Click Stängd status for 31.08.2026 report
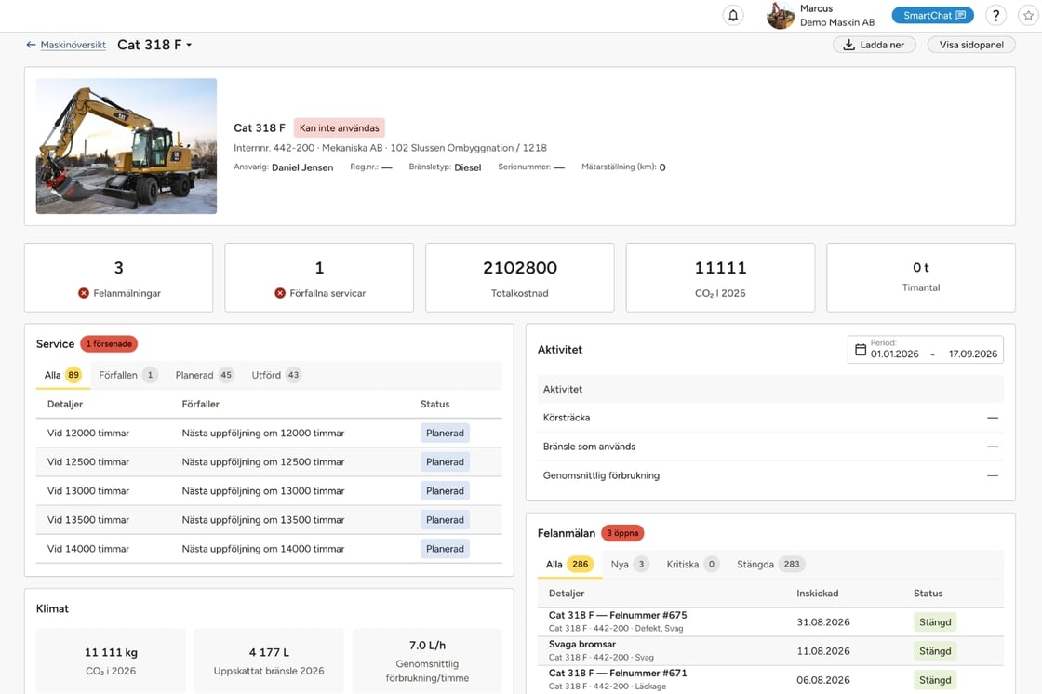Screen dimensions: 1042x694 pyautogui.click(x=935, y=622)
